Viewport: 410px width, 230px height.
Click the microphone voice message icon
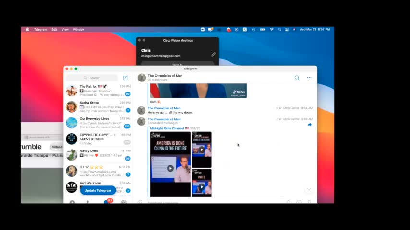pyautogui.click(x=309, y=202)
